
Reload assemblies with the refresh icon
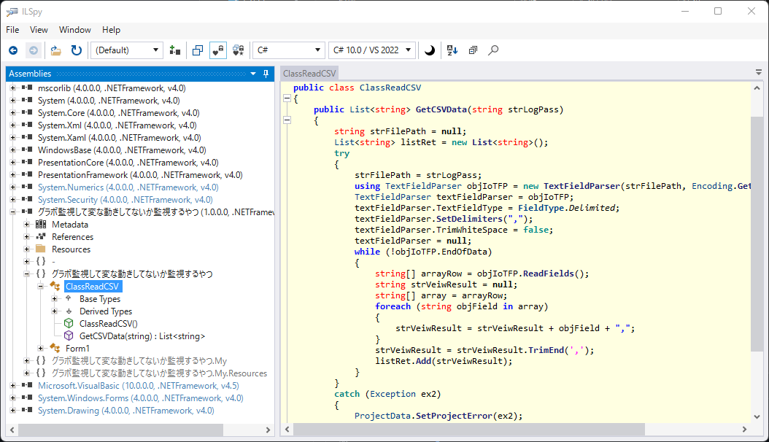pos(76,50)
